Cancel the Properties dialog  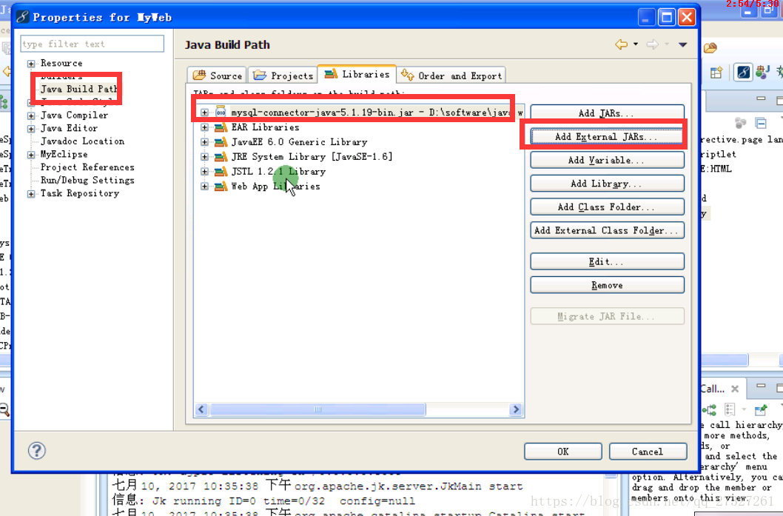click(x=648, y=451)
